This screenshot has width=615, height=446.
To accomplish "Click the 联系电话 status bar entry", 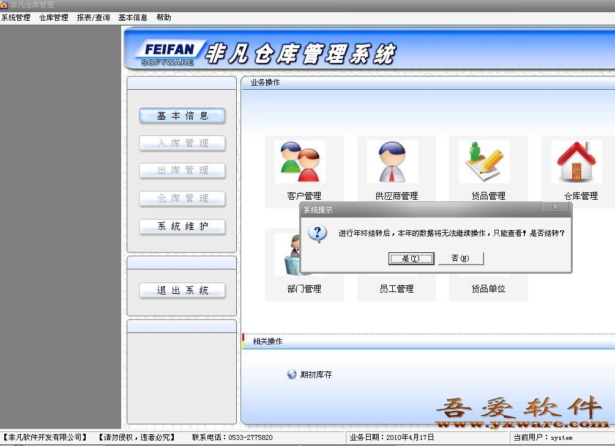I will (x=232, y=437).
